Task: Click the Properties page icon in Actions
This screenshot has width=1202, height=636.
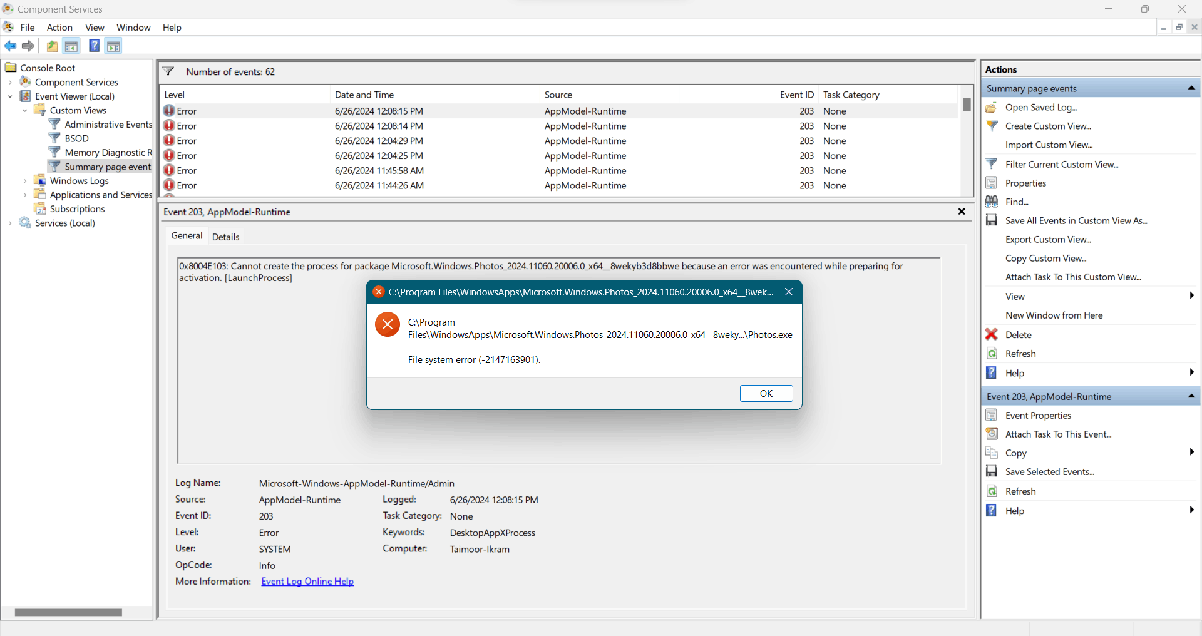Action: point(992,183)
